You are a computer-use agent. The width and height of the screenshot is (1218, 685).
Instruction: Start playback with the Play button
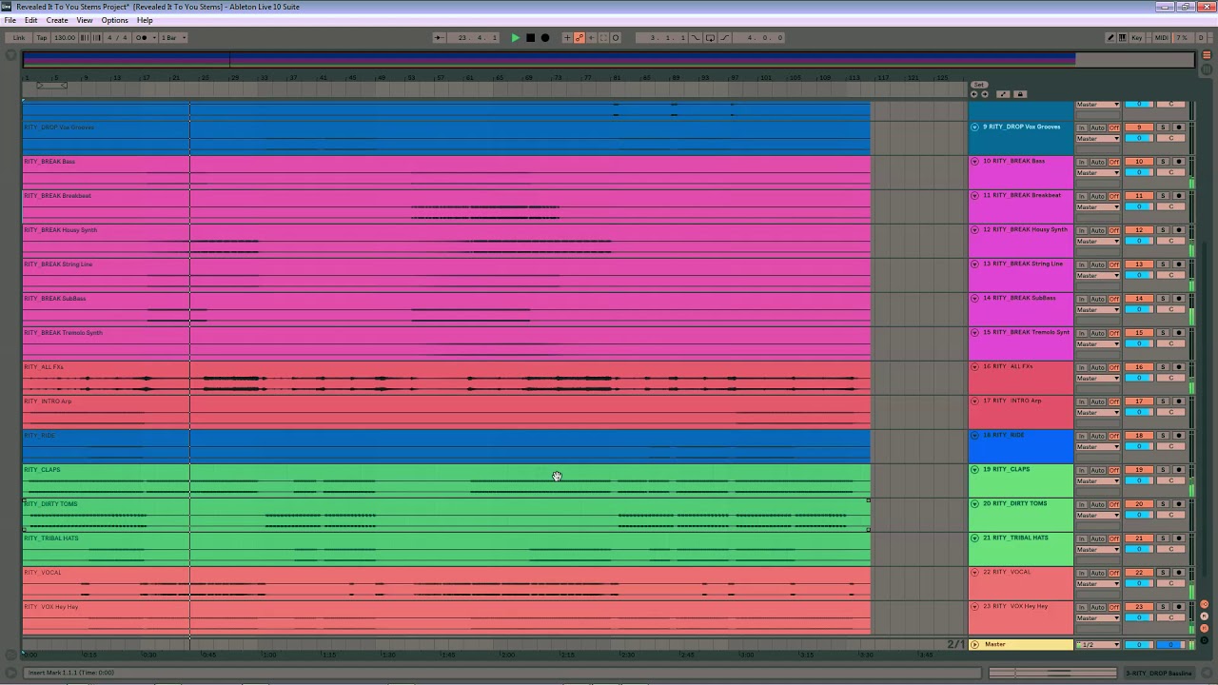click(516, 38)
